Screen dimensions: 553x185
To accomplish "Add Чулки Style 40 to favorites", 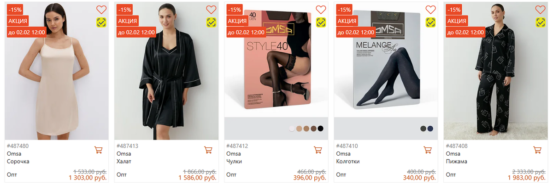I will 321,10.
